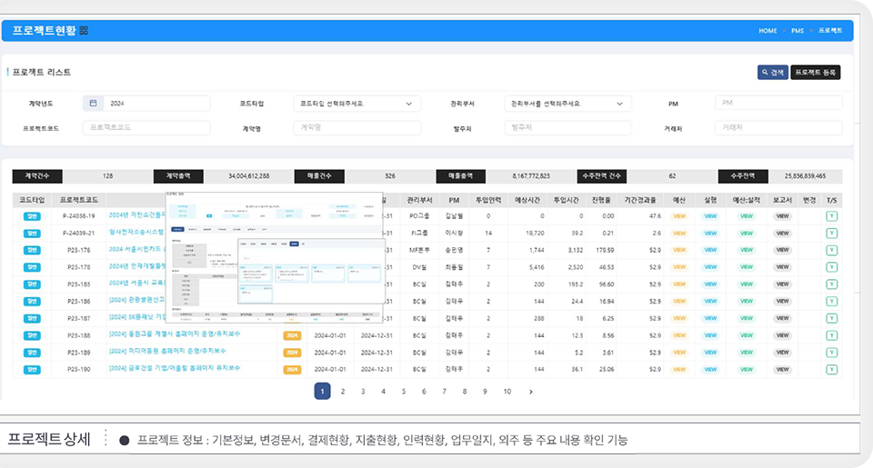Click the 진행률 column header

[x=601, y=200]
